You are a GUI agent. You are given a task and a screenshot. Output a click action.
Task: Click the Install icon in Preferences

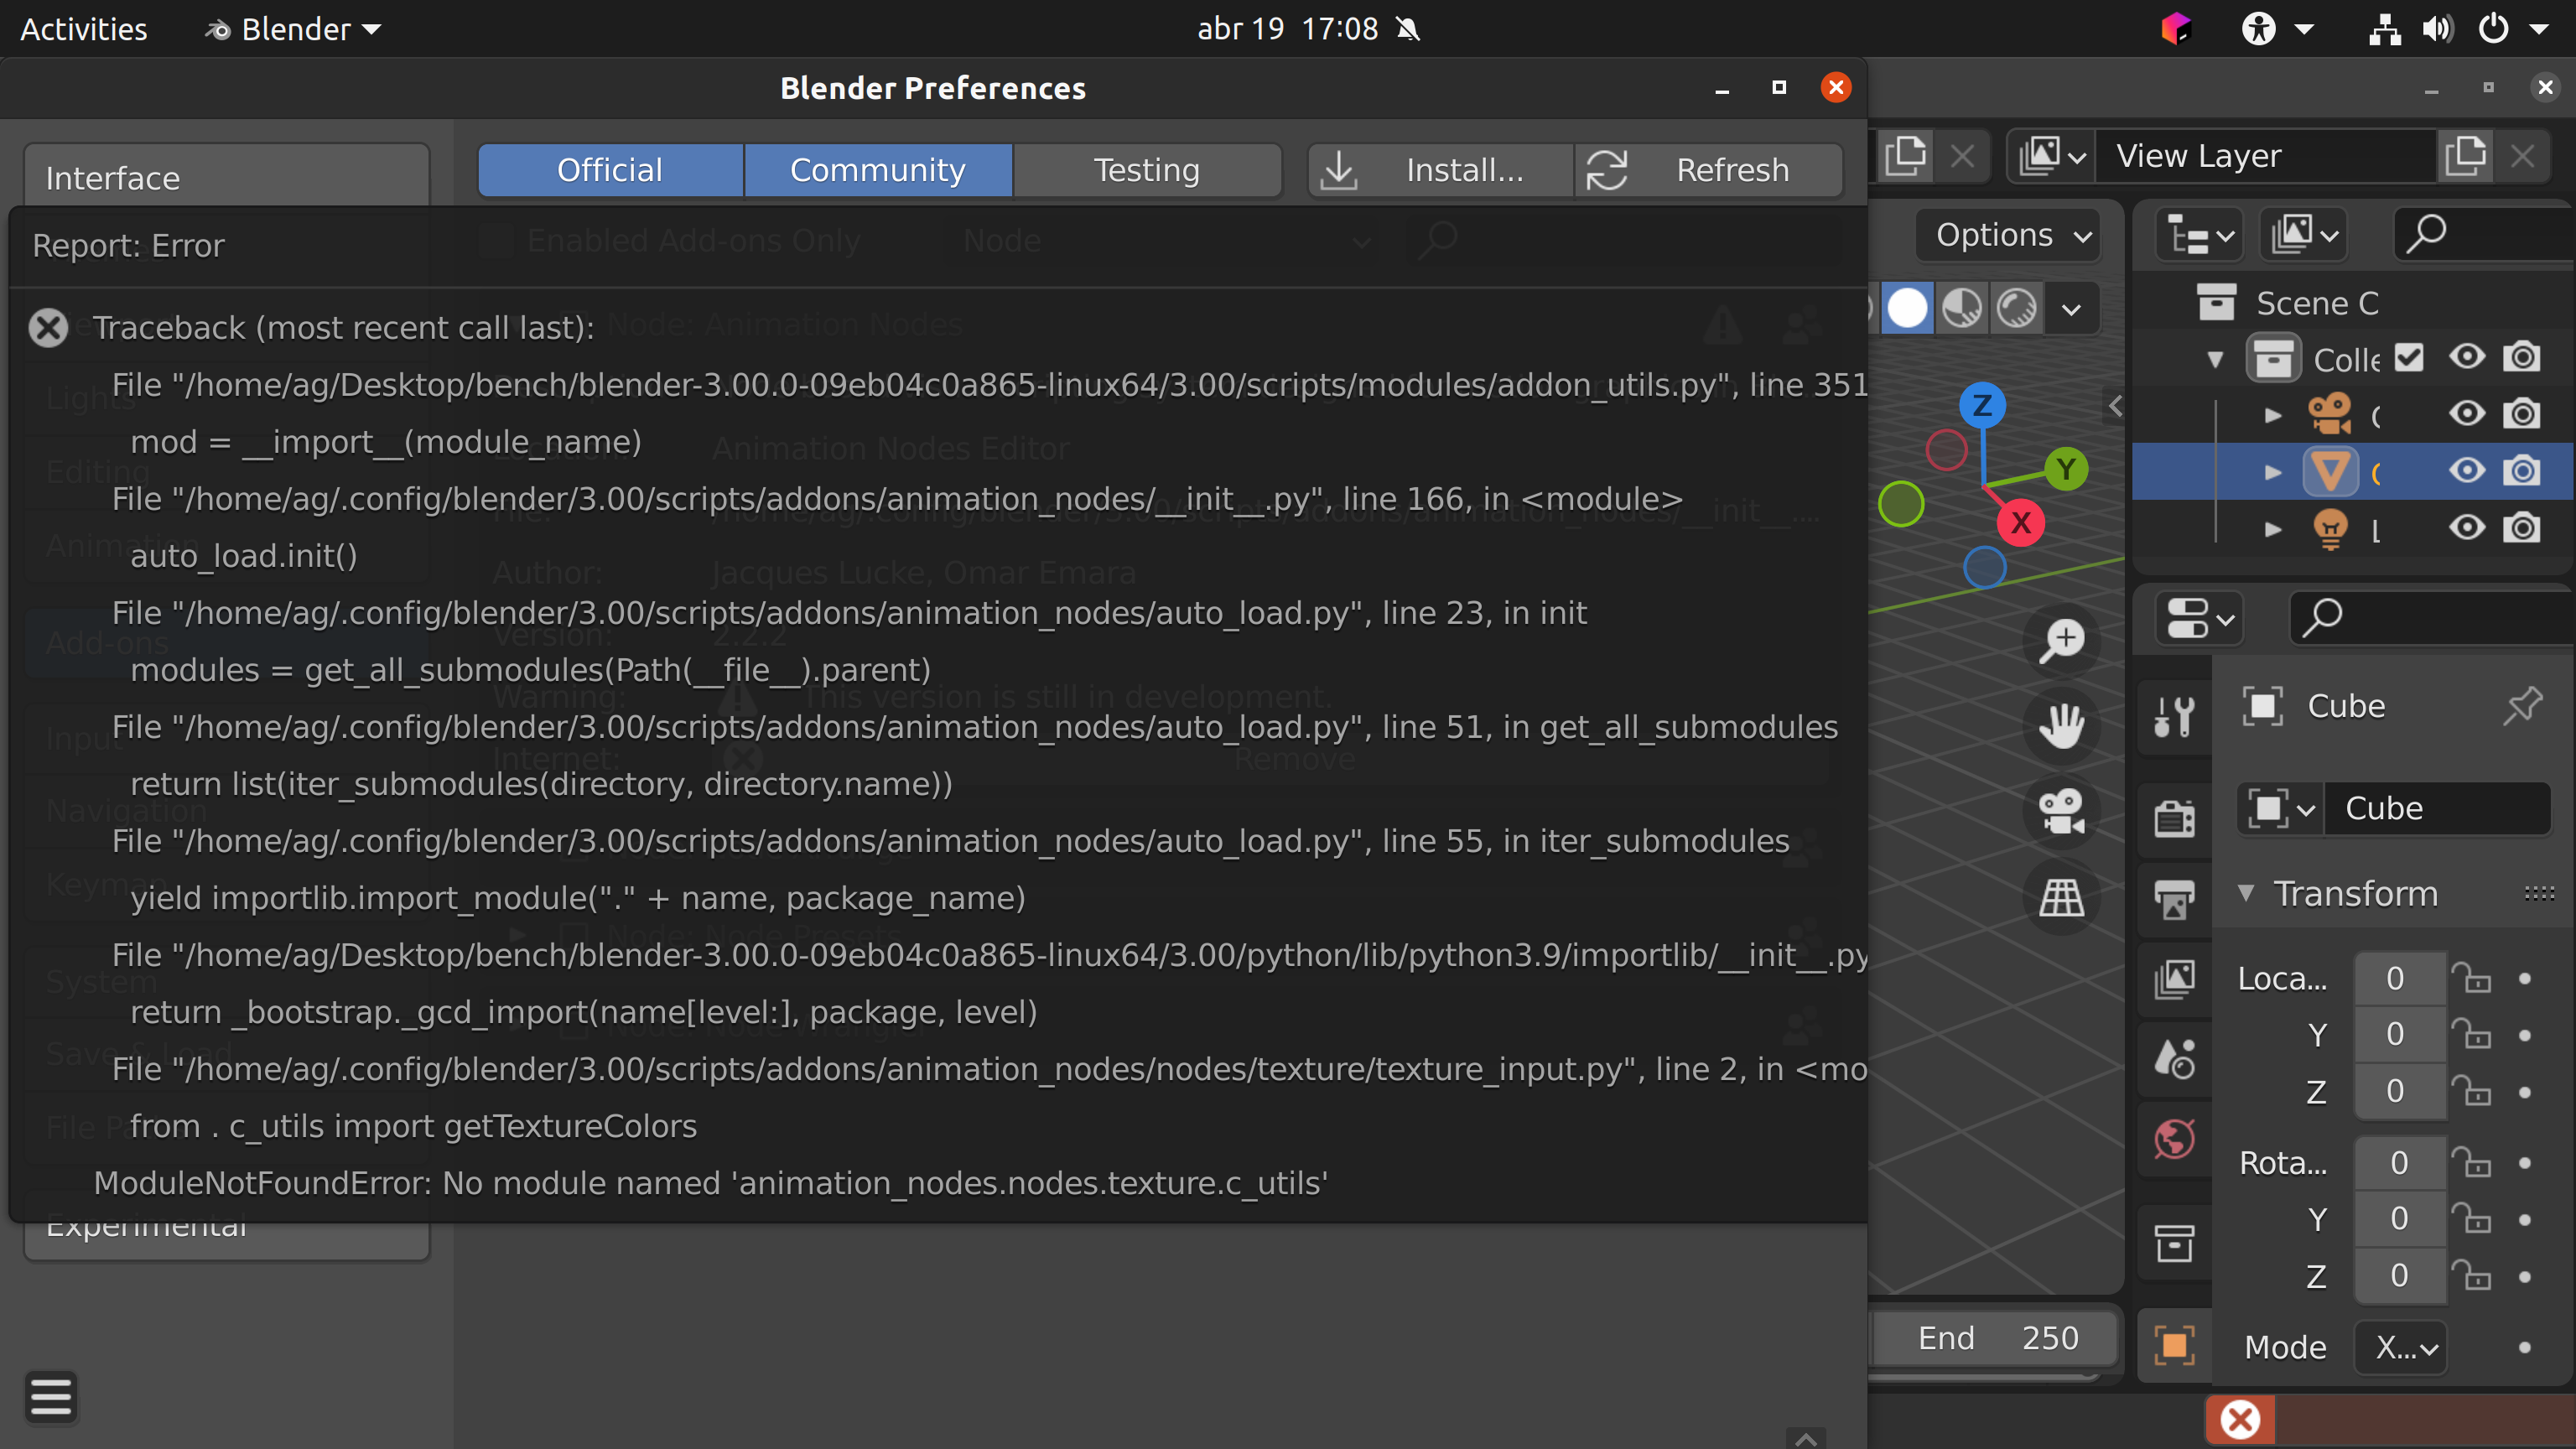(x=1340, y=170)
